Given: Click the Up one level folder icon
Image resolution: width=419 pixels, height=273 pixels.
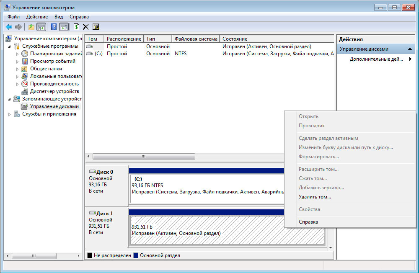Looking at the screenshot, I should (x=31, y=27).
